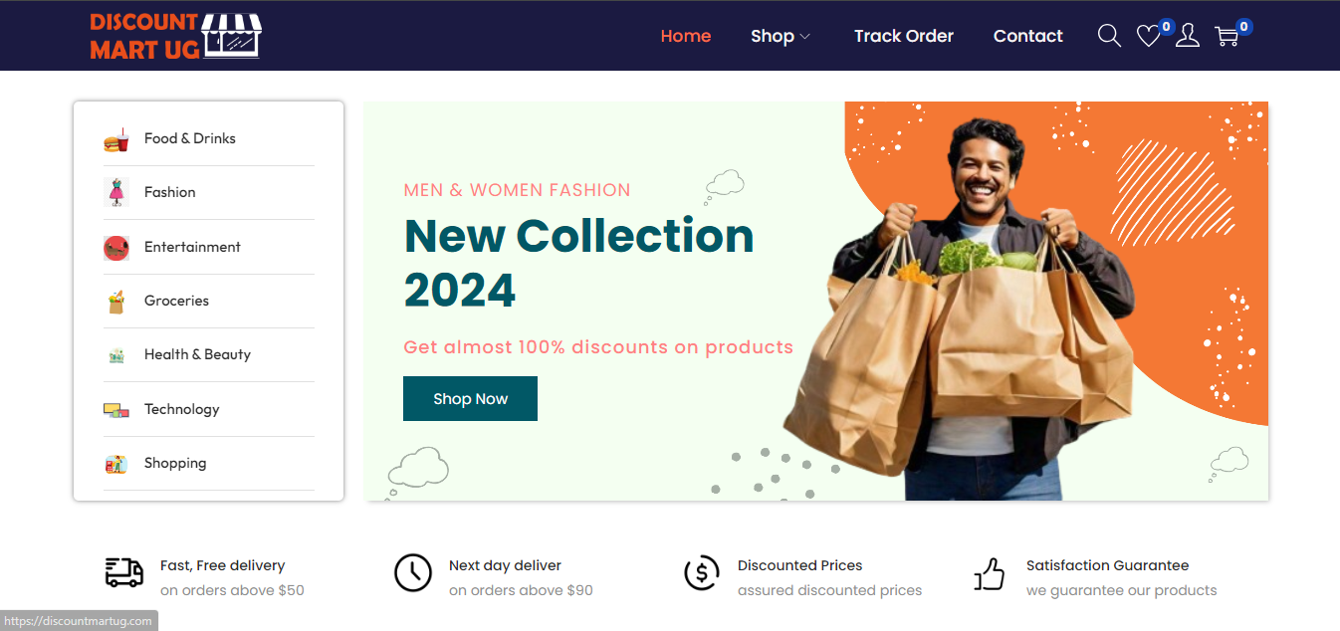The width and height of the screenshot is (1340, 631).
Task: Click the thumbs-up Satisfaction Guarantee icon
Action: click(x=990, y=573)
